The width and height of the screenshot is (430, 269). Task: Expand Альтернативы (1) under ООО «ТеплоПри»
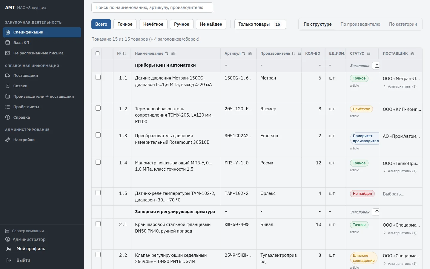400,171
